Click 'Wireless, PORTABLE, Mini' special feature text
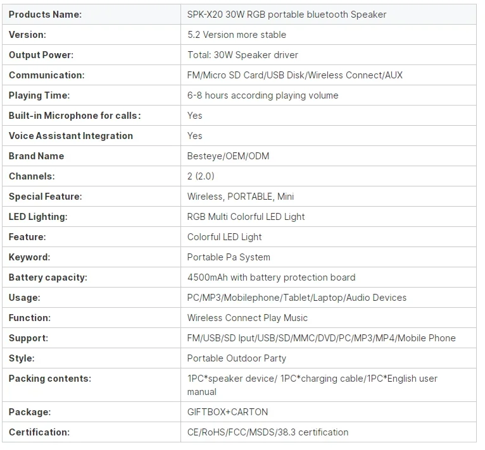The width and height of the screenshot is (485, 450). (240, 196)
